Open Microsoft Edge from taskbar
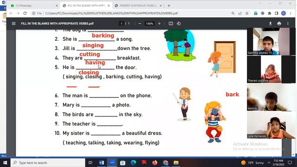297x167 pixels. click(x=134, y=163)
